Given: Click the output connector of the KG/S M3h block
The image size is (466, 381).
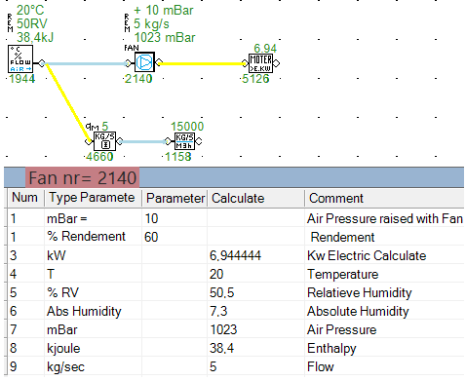Looking at the screenshot, I should click(198, 141).
